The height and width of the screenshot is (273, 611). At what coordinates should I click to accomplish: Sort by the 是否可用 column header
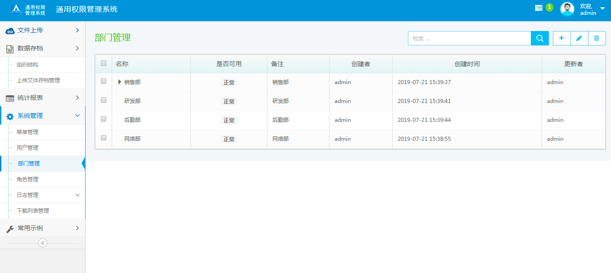tap(229, 64)
